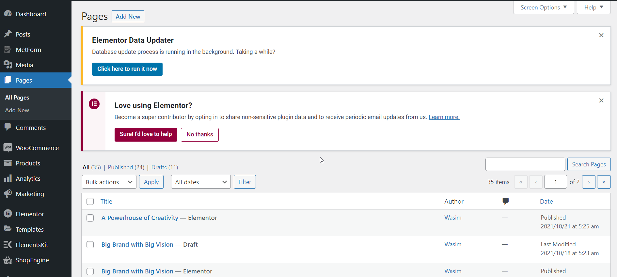617x277 pixels.
Task: Open All Pages submenu item
Action: (x=17, y=98)
